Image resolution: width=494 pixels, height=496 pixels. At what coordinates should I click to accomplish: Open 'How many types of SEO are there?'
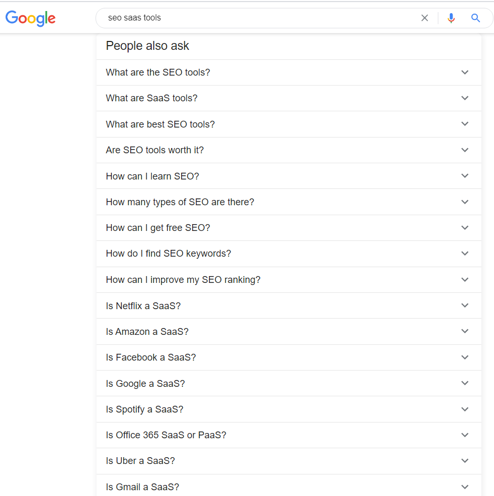(x=289, y=202)
